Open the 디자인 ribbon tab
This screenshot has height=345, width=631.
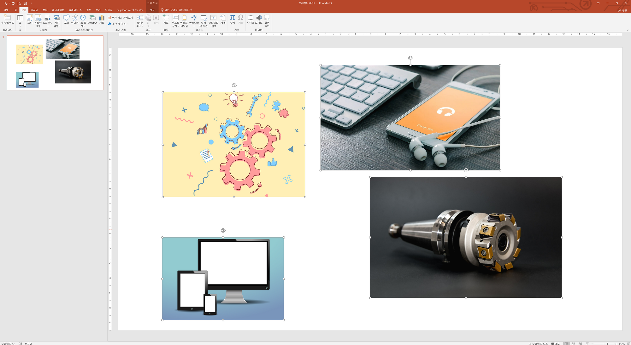tap(34, 10)
